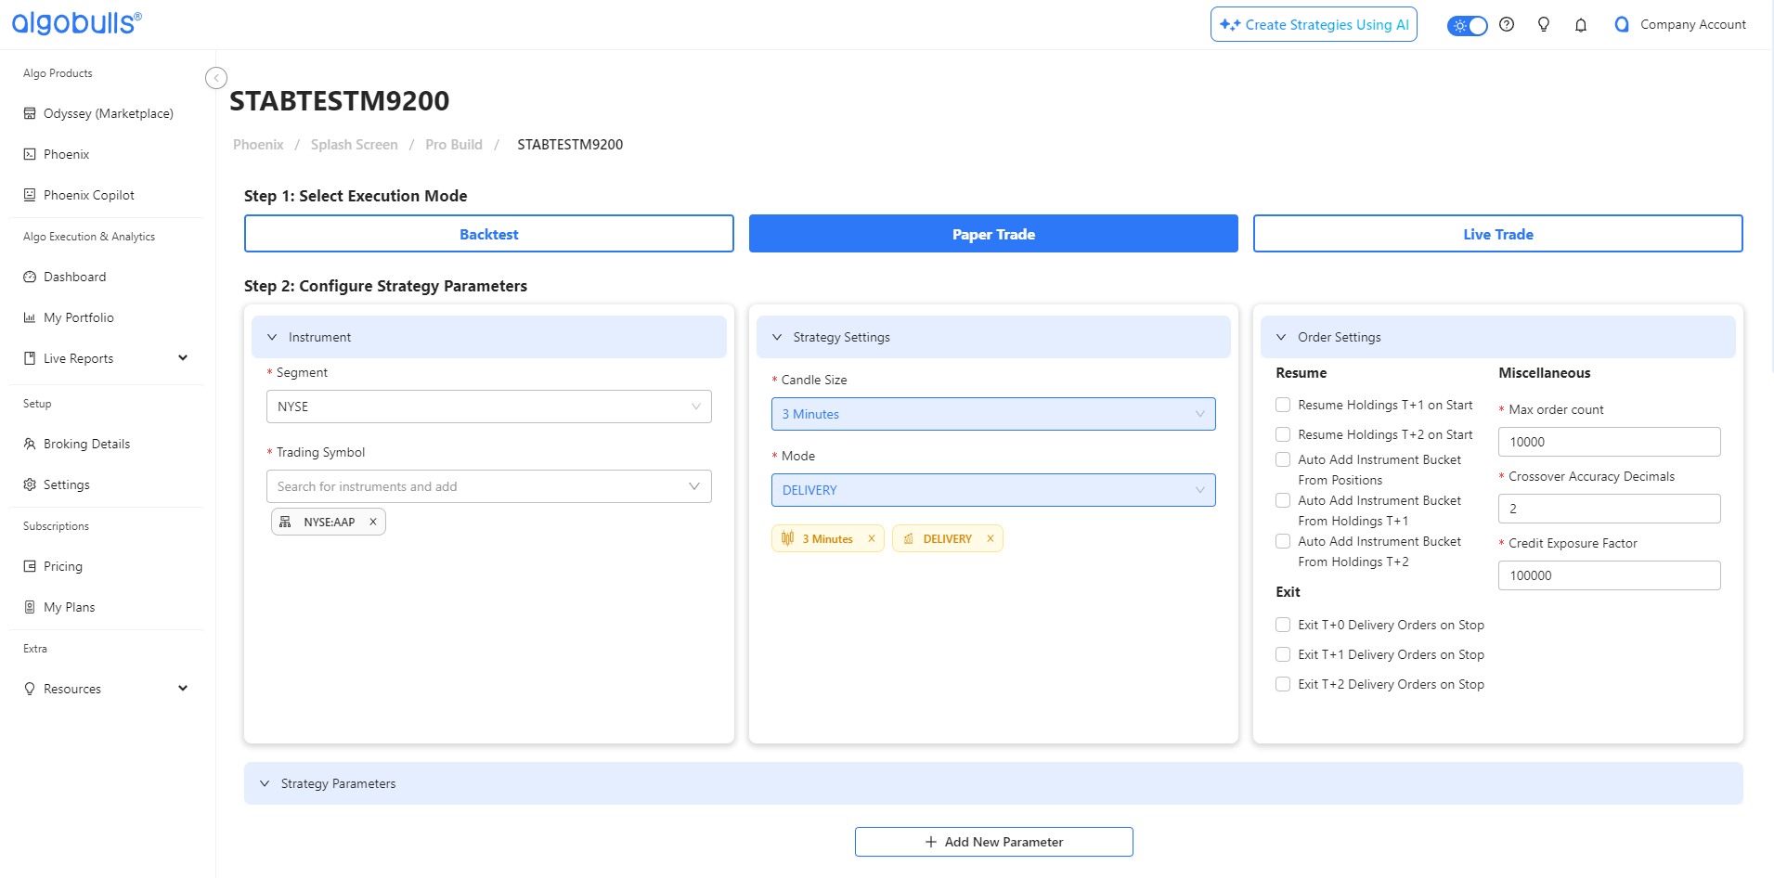Viewport: 1774px width, 878px height.
Task: Open the Candle Size dropdown
Action: [993, 414]
